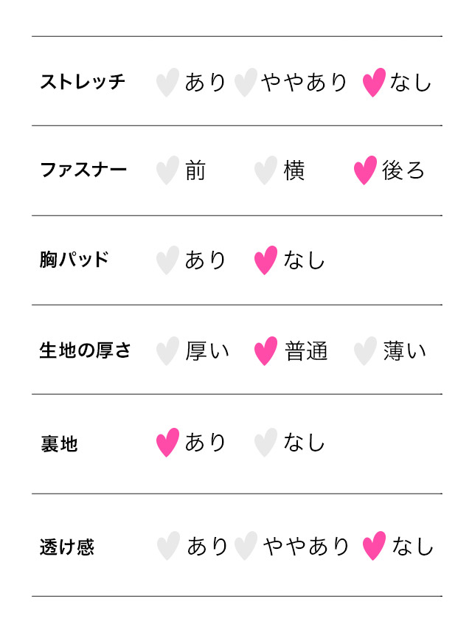This screenshot has width=472, height=630.
Task: Click the pink heart for 裏地 あり
Action: tap(167, 442)
